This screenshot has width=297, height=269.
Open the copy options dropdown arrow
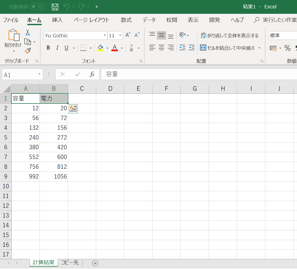pyautogui.click(x=34, y=42)
